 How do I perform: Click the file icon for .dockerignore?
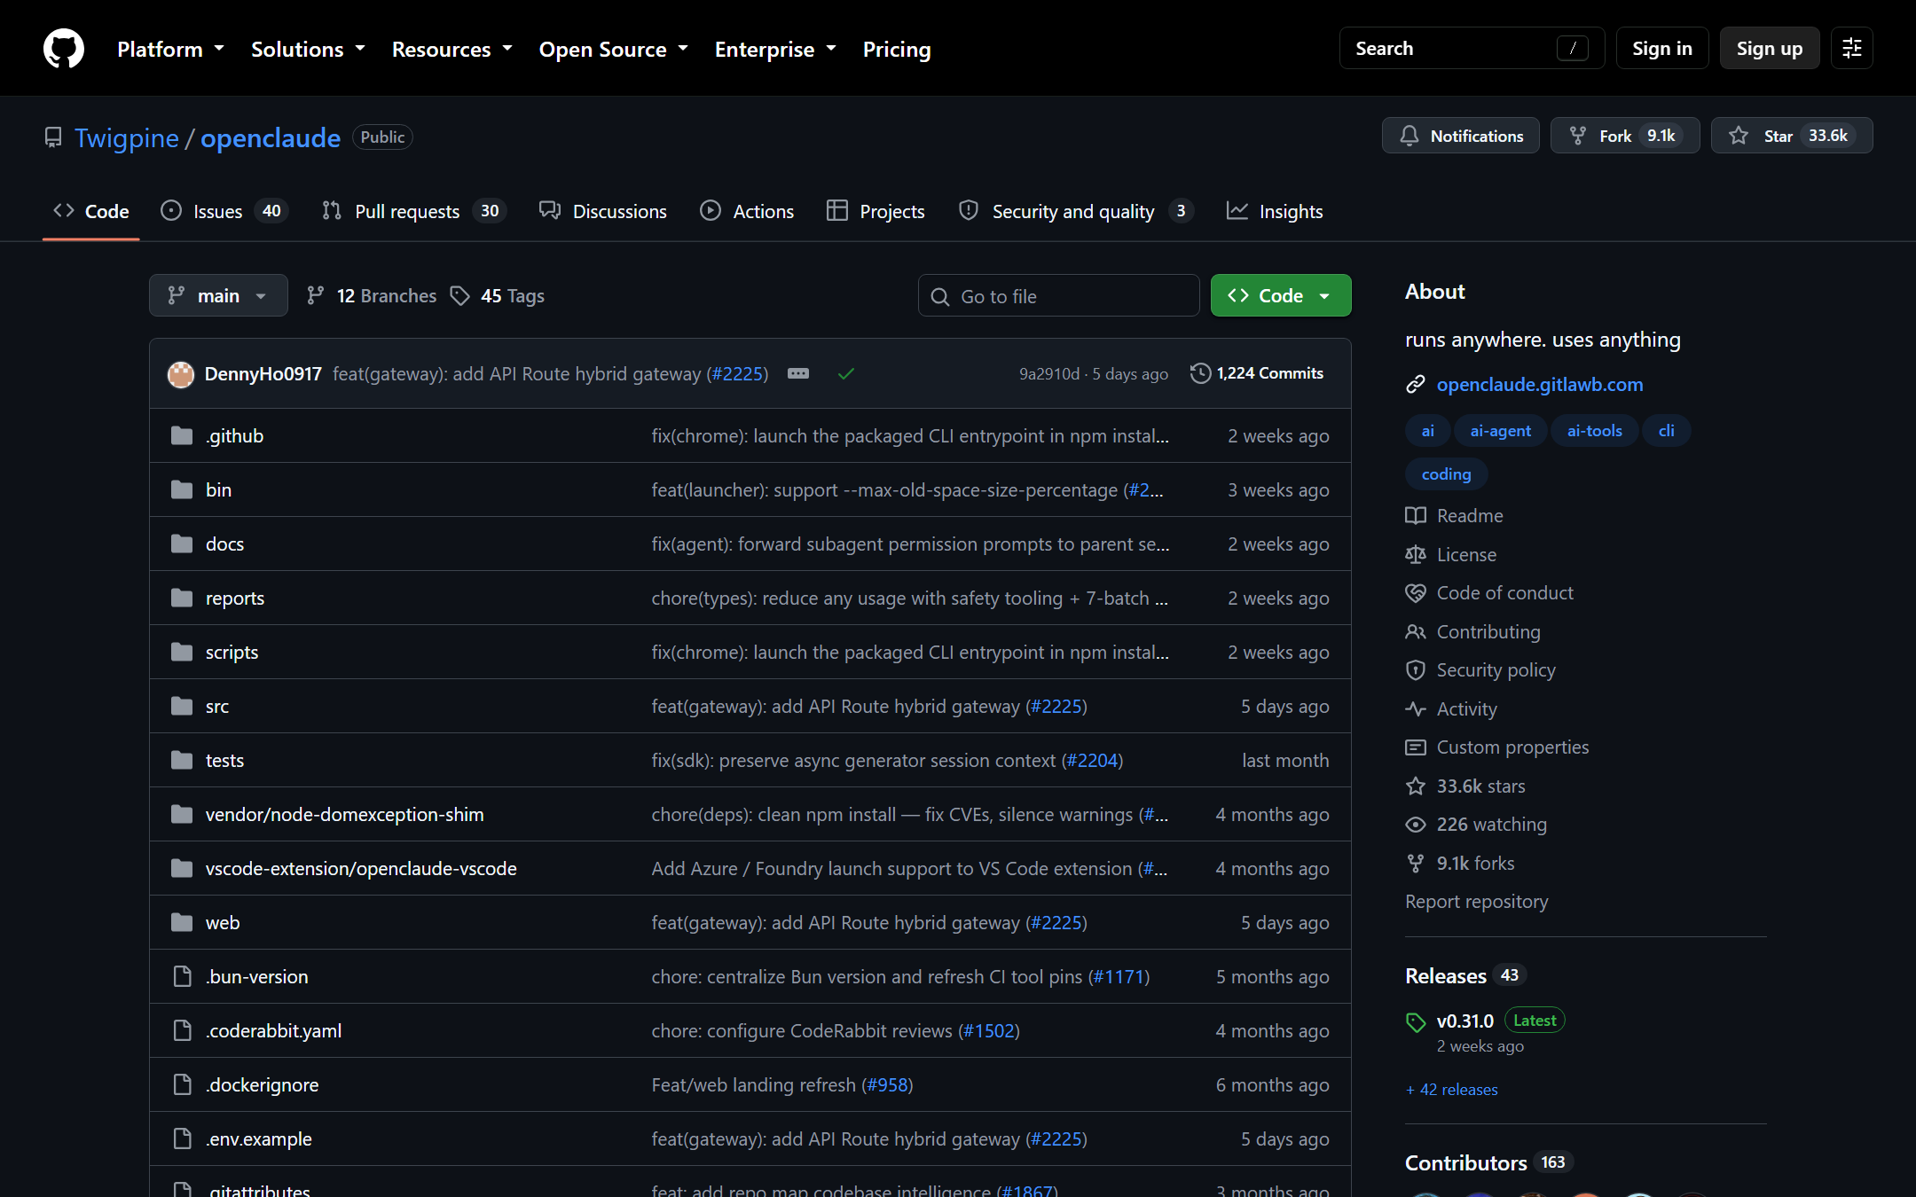182,1084
